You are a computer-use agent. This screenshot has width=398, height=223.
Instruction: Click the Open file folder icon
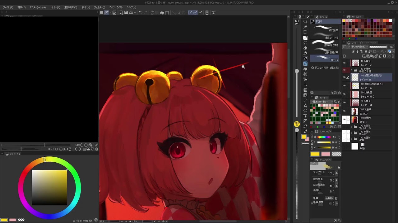point(126,13)
